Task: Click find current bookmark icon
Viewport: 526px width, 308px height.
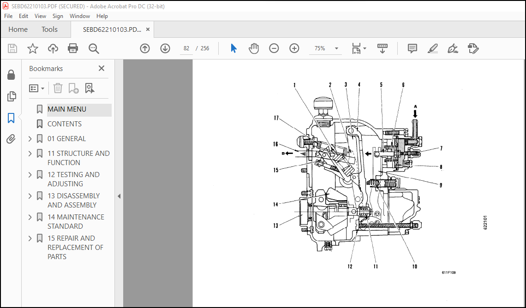Action: (x=90, y=89)
